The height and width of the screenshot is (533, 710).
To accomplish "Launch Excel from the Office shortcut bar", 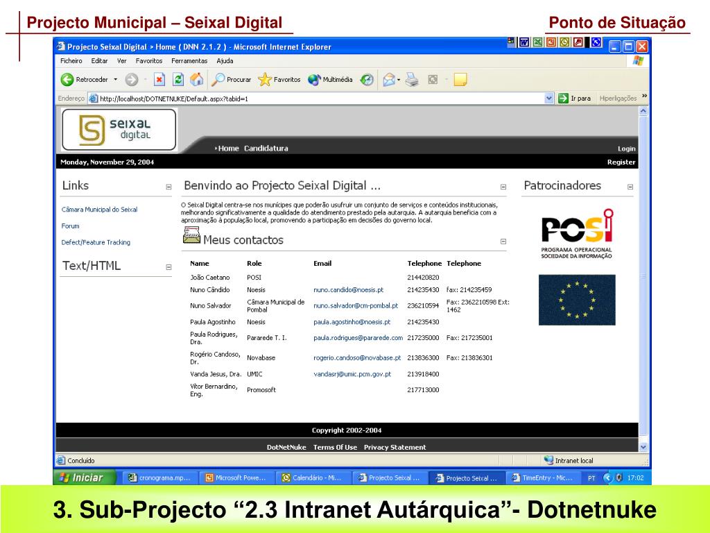I will (537, 42).
